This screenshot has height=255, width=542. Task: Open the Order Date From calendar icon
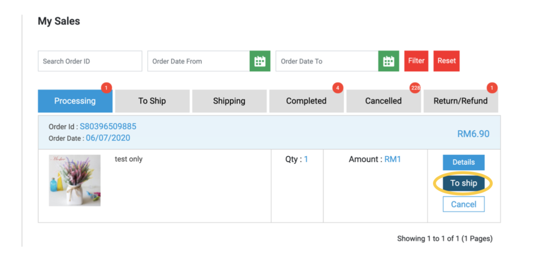point(260,61)
